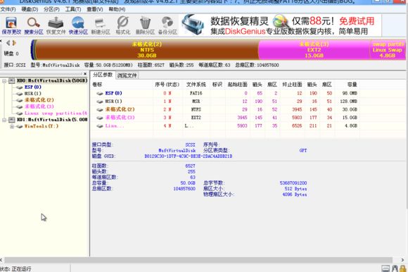This screenshot has width=408, height=272.
Task: Click the keyboard icon in status bar
Action: pos(385,268)
